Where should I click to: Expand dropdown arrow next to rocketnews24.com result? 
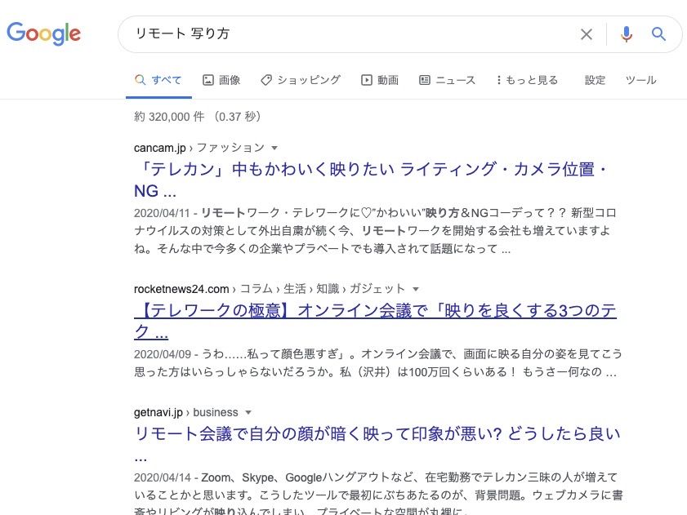click(416, 289)
